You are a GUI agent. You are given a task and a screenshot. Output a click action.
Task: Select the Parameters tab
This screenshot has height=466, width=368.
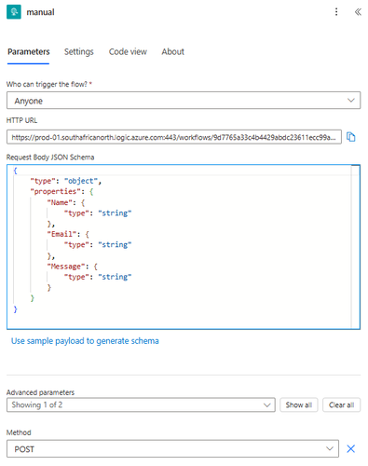point(28,51)
